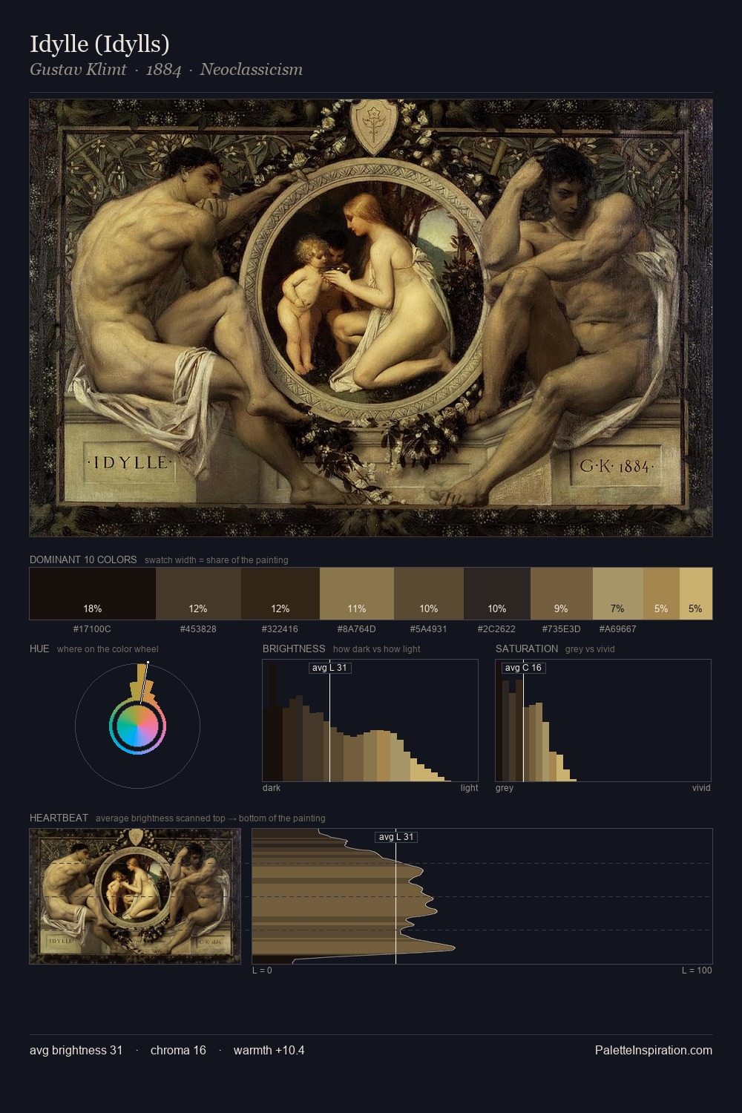The width and height of the screenshot is (742, 1113).
Task: Click the hex label "#735E3D"
Action: [x=561, y=629]
